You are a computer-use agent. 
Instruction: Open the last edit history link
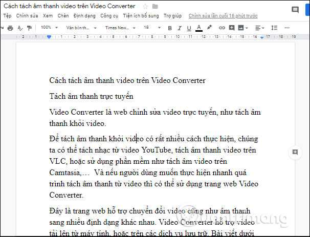coord(223,16)
